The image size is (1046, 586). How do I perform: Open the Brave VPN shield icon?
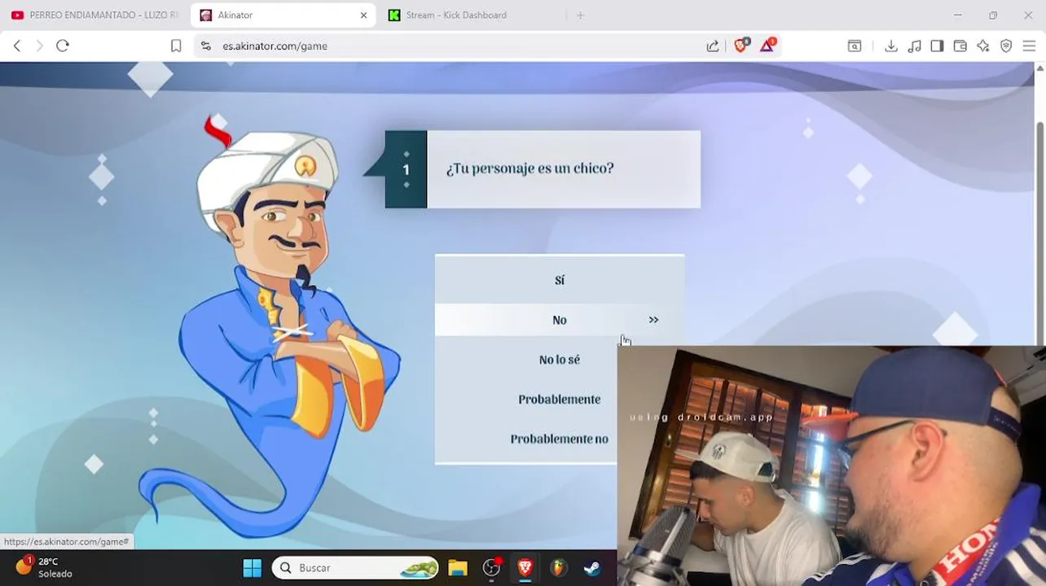[x=1006, y=46]
